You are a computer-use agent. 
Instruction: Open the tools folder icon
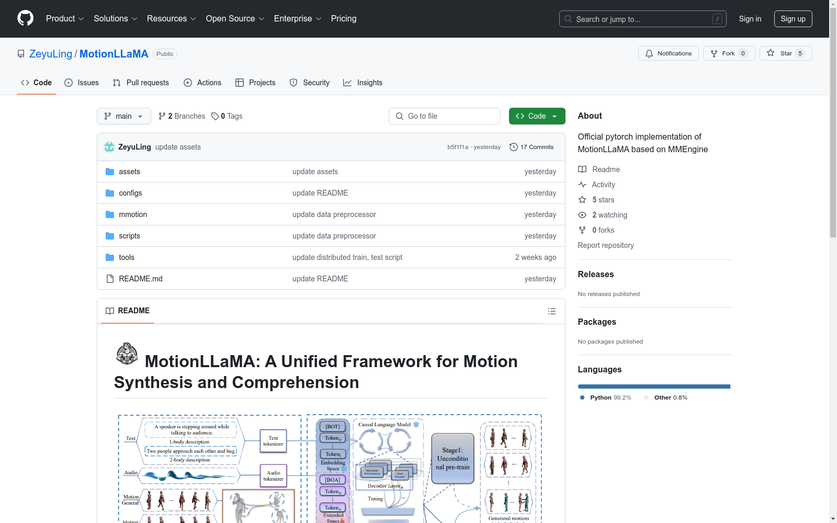pos(110,257)
